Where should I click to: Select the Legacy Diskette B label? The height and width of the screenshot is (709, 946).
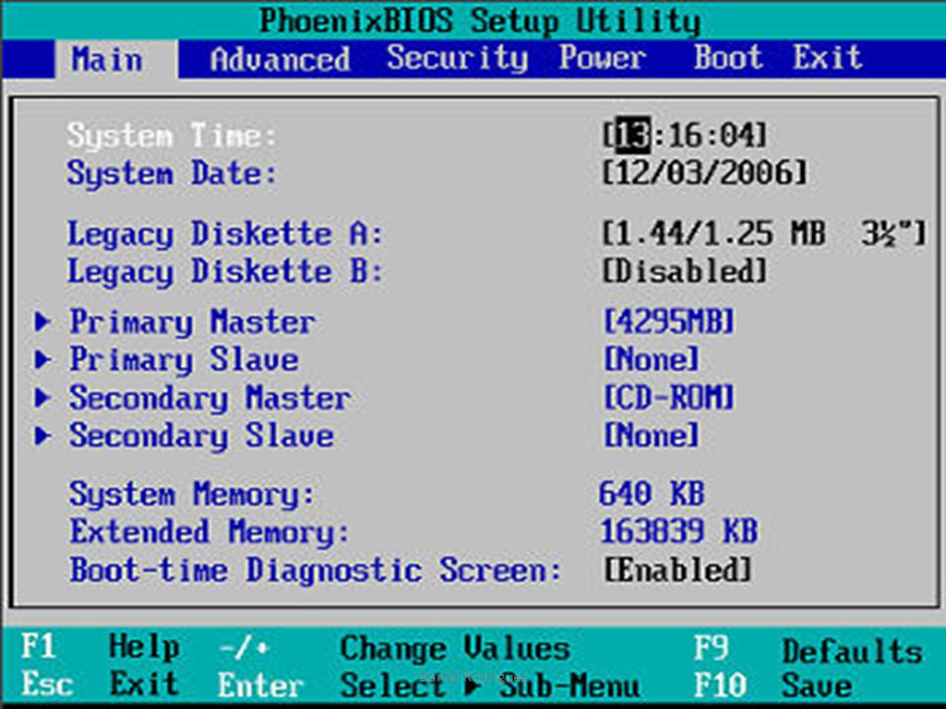[225, 272]
